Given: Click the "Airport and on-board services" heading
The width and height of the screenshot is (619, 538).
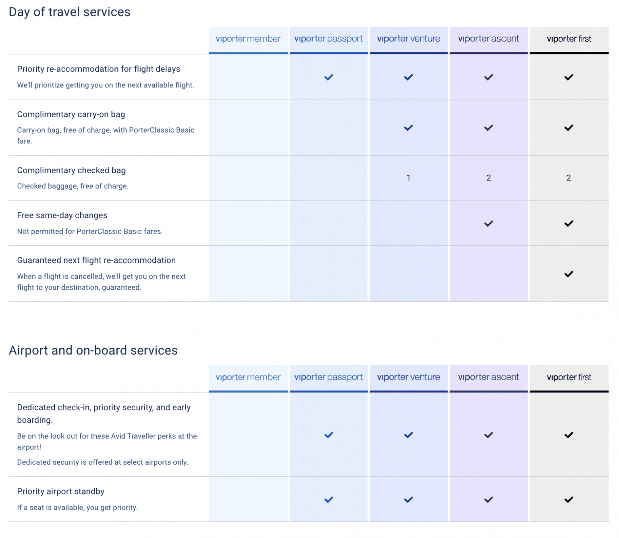Looking at the screenshot, I should [93, 350].
